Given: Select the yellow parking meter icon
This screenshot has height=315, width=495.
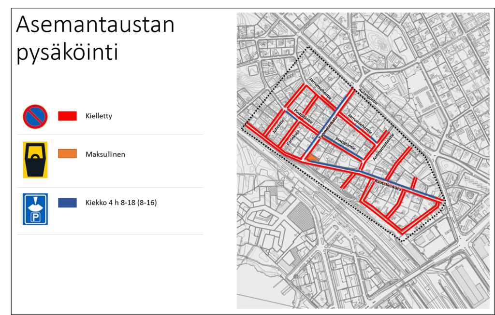Looking at the screenshot, I should click(x=35, y=160).
